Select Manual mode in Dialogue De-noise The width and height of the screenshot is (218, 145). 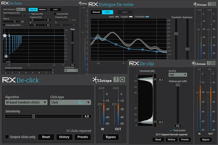pyautogui.click(x=96, y=12)
